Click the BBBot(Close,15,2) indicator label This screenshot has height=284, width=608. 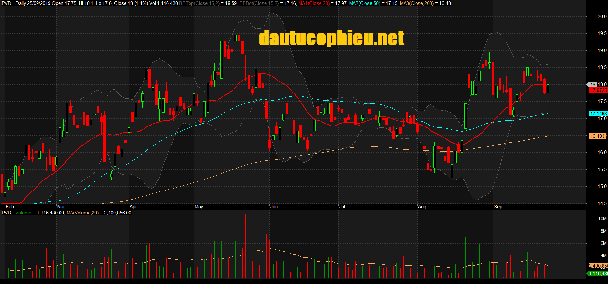(259, 3)
